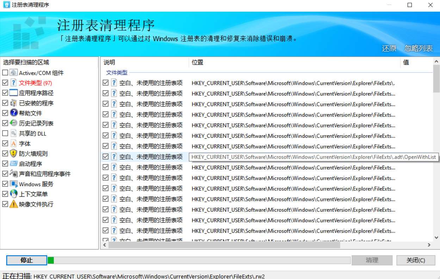Click the scan progress bar
Screen dimensions: 440x279
coord(199,260)
